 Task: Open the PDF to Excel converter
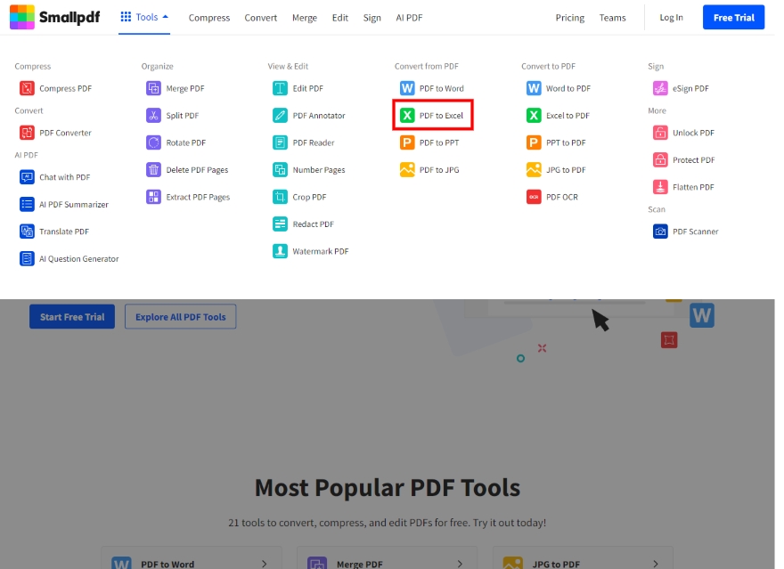[x=433, y=115]
